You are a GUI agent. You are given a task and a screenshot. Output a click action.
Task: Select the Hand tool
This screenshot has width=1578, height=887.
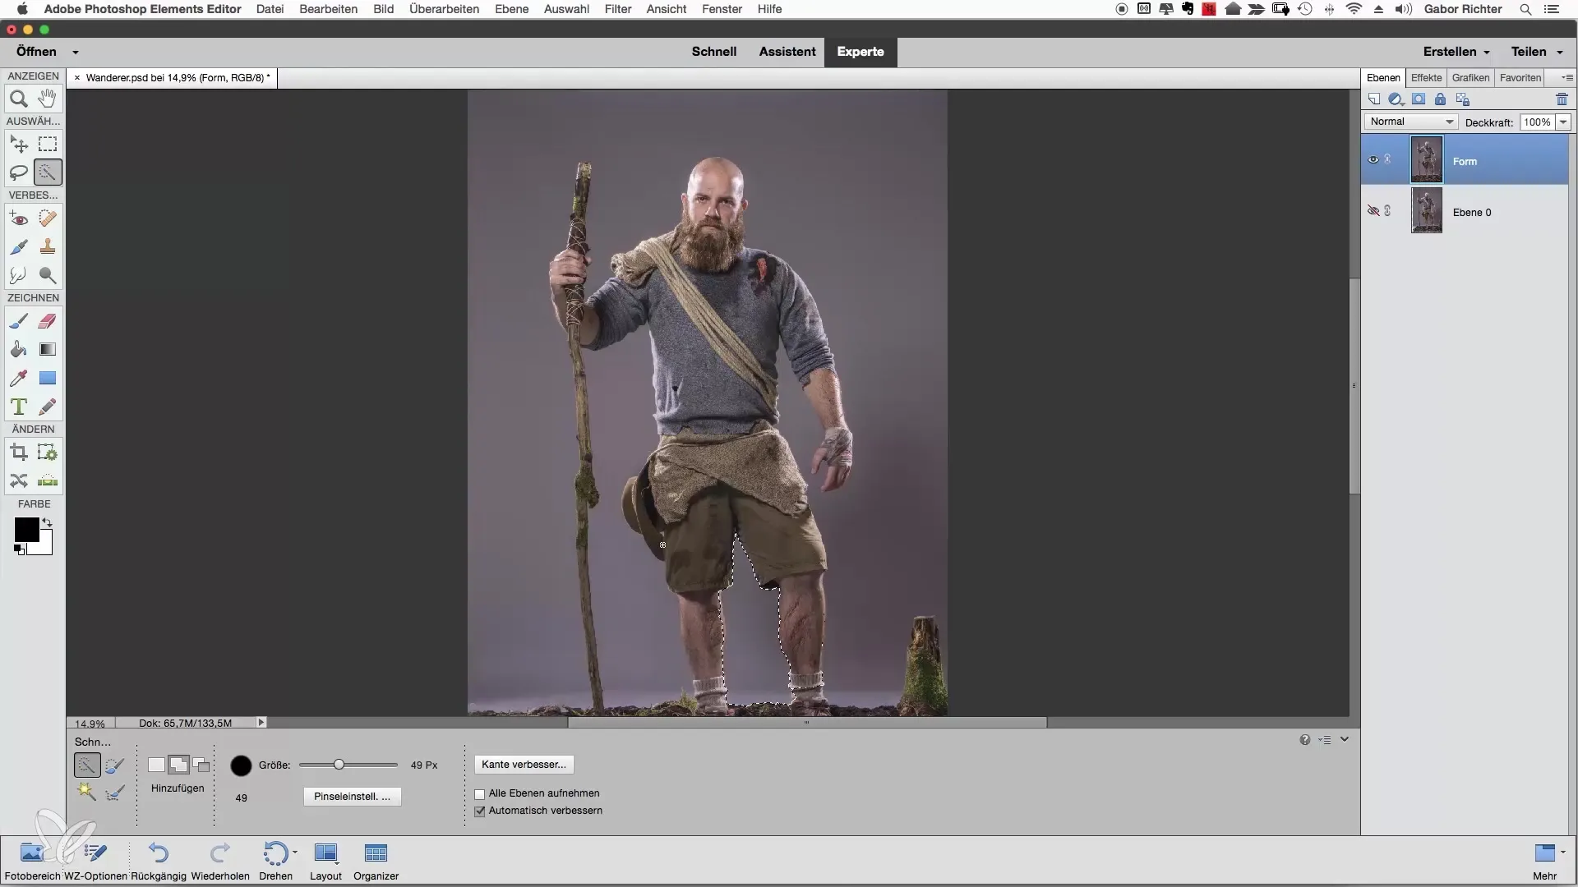(48, 99)
